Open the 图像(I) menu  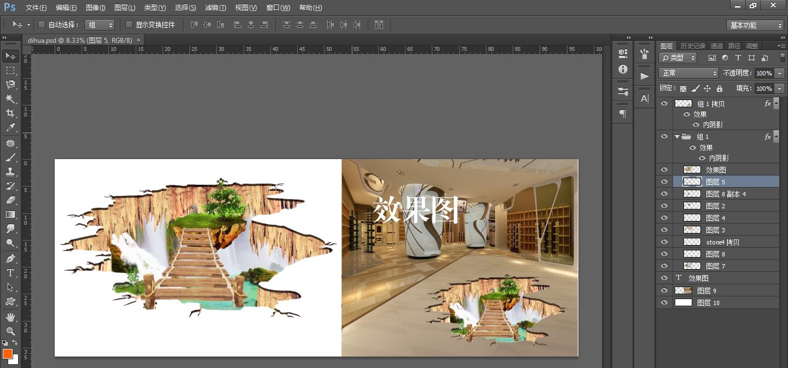point(96,8)
